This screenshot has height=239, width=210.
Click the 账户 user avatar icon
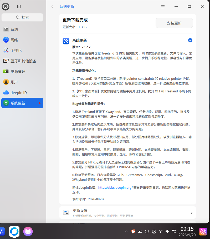(6, 82)
